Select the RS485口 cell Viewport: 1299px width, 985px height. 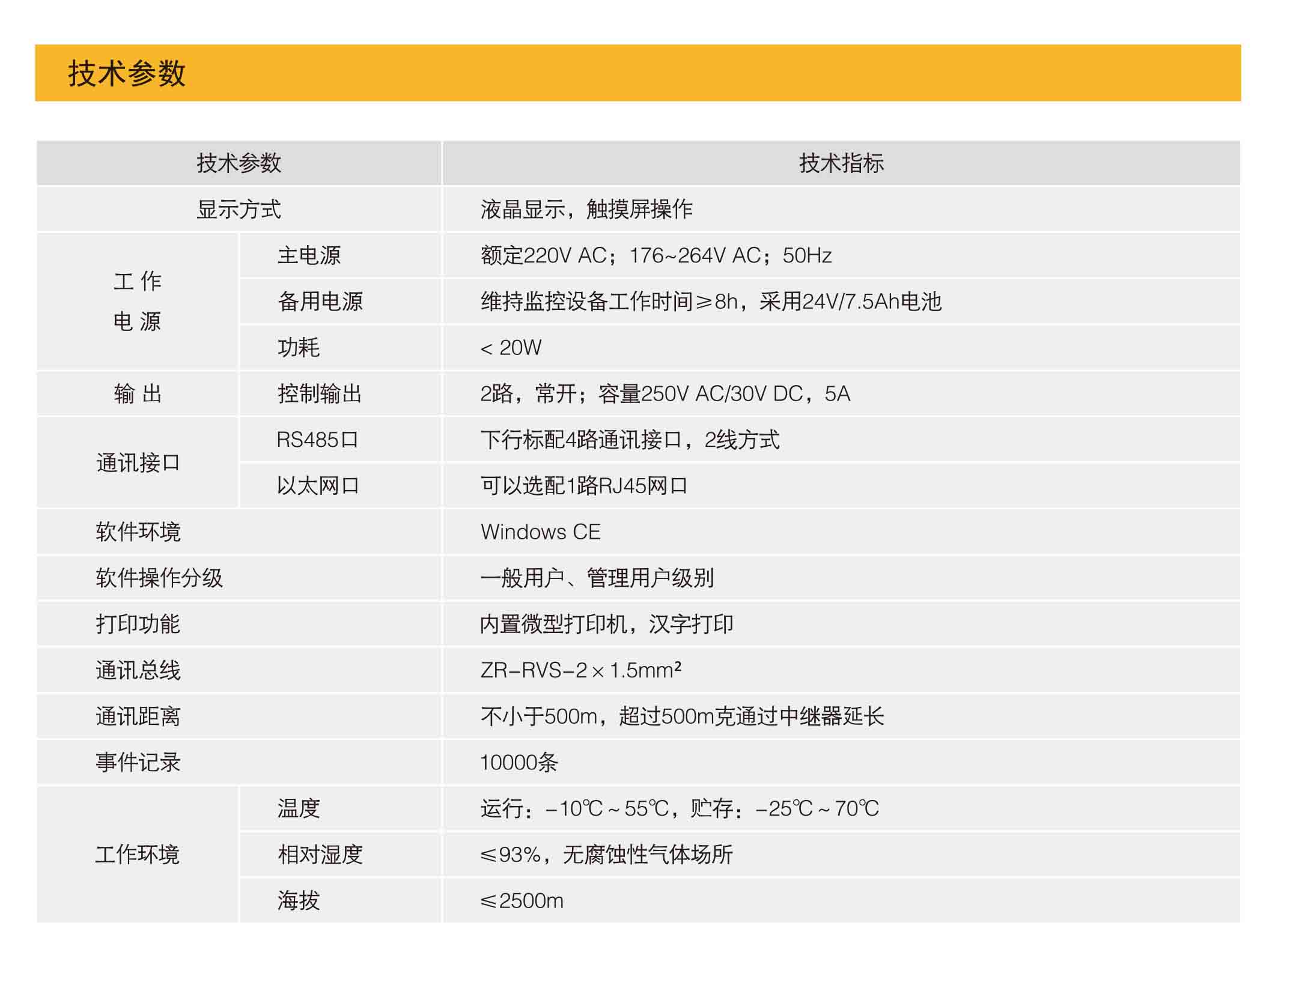(317, 440)
